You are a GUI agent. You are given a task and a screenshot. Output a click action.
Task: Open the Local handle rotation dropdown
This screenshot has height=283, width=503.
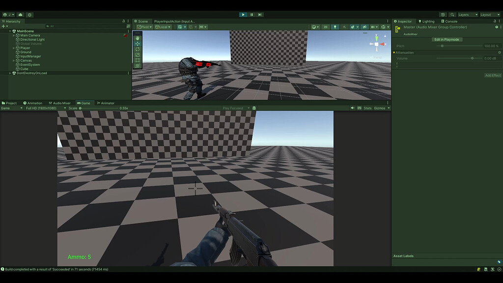tap(163, 27)
